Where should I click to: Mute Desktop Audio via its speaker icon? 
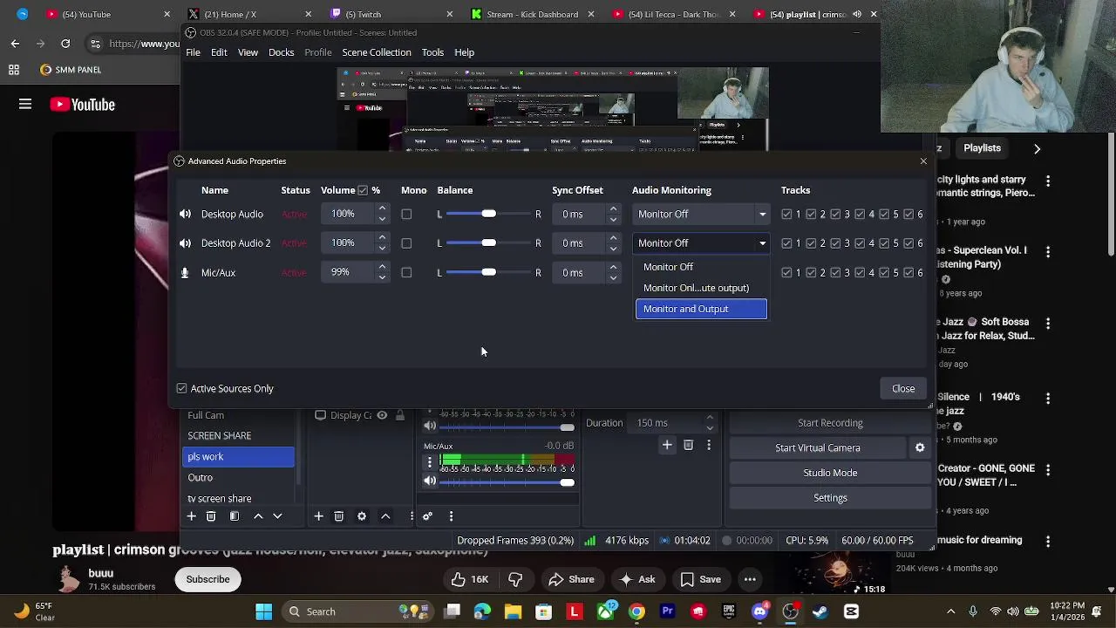point(185,214)
